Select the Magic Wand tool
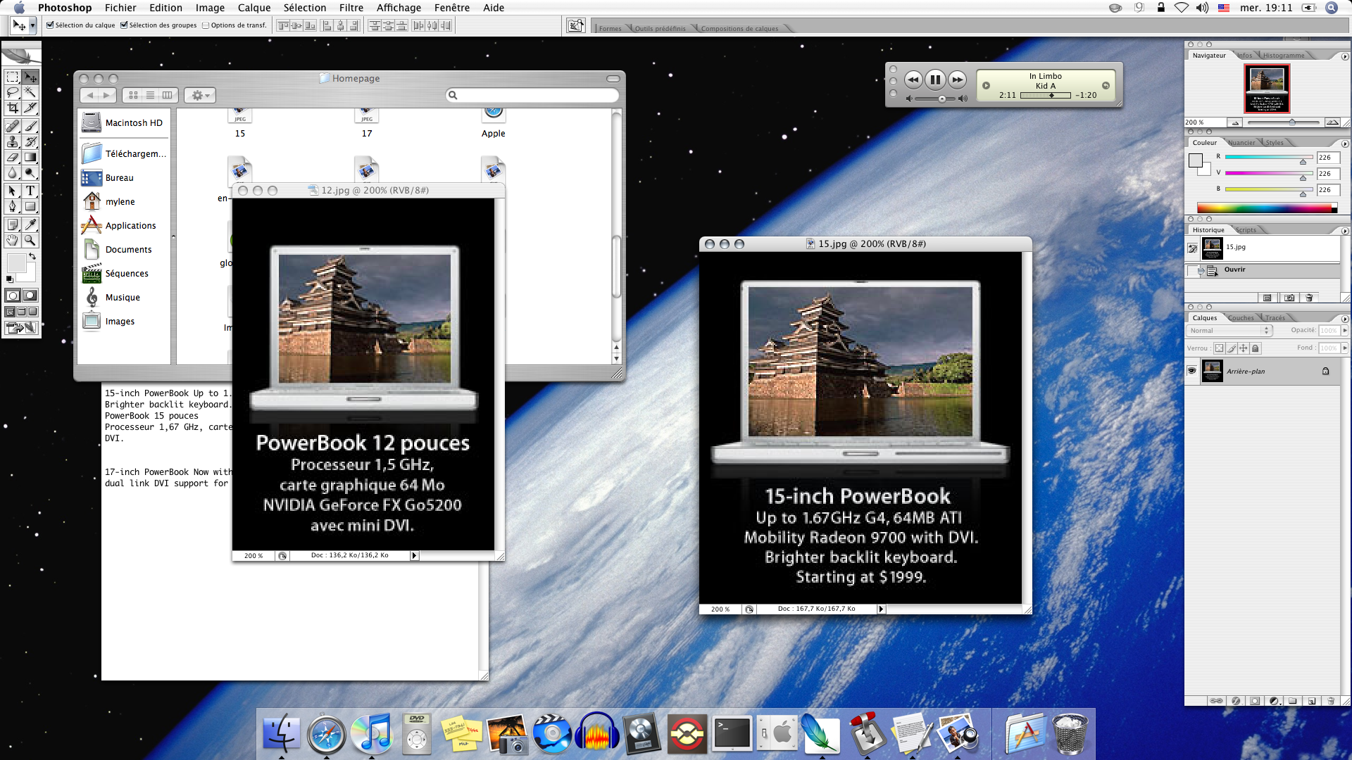1352x760 pixels. pyautogui.click(x=30, y=92)
